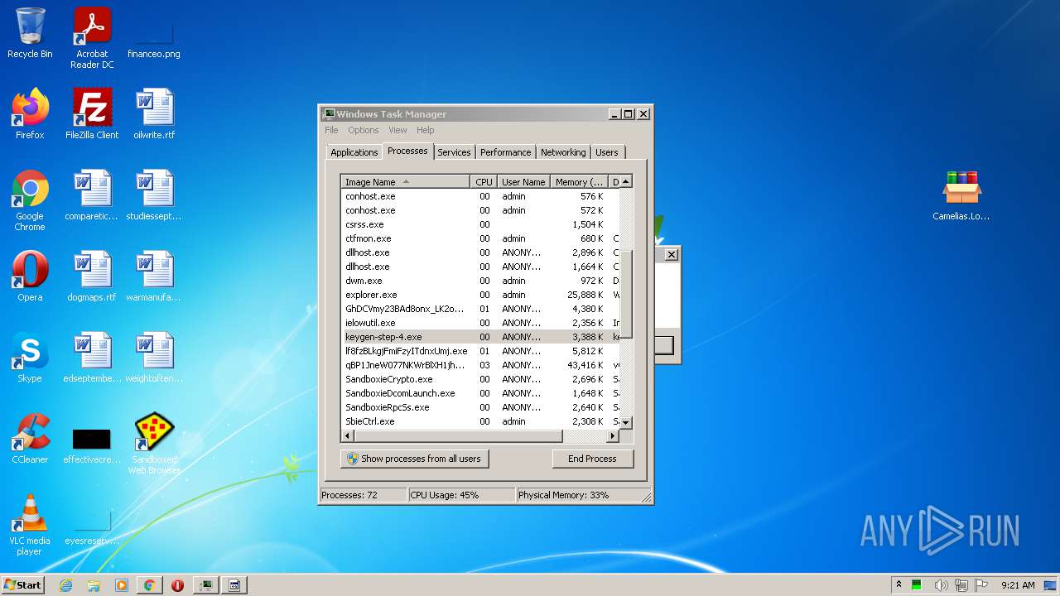
Task: Select the edseptembe document icon
Action: [x=92, y=358]
